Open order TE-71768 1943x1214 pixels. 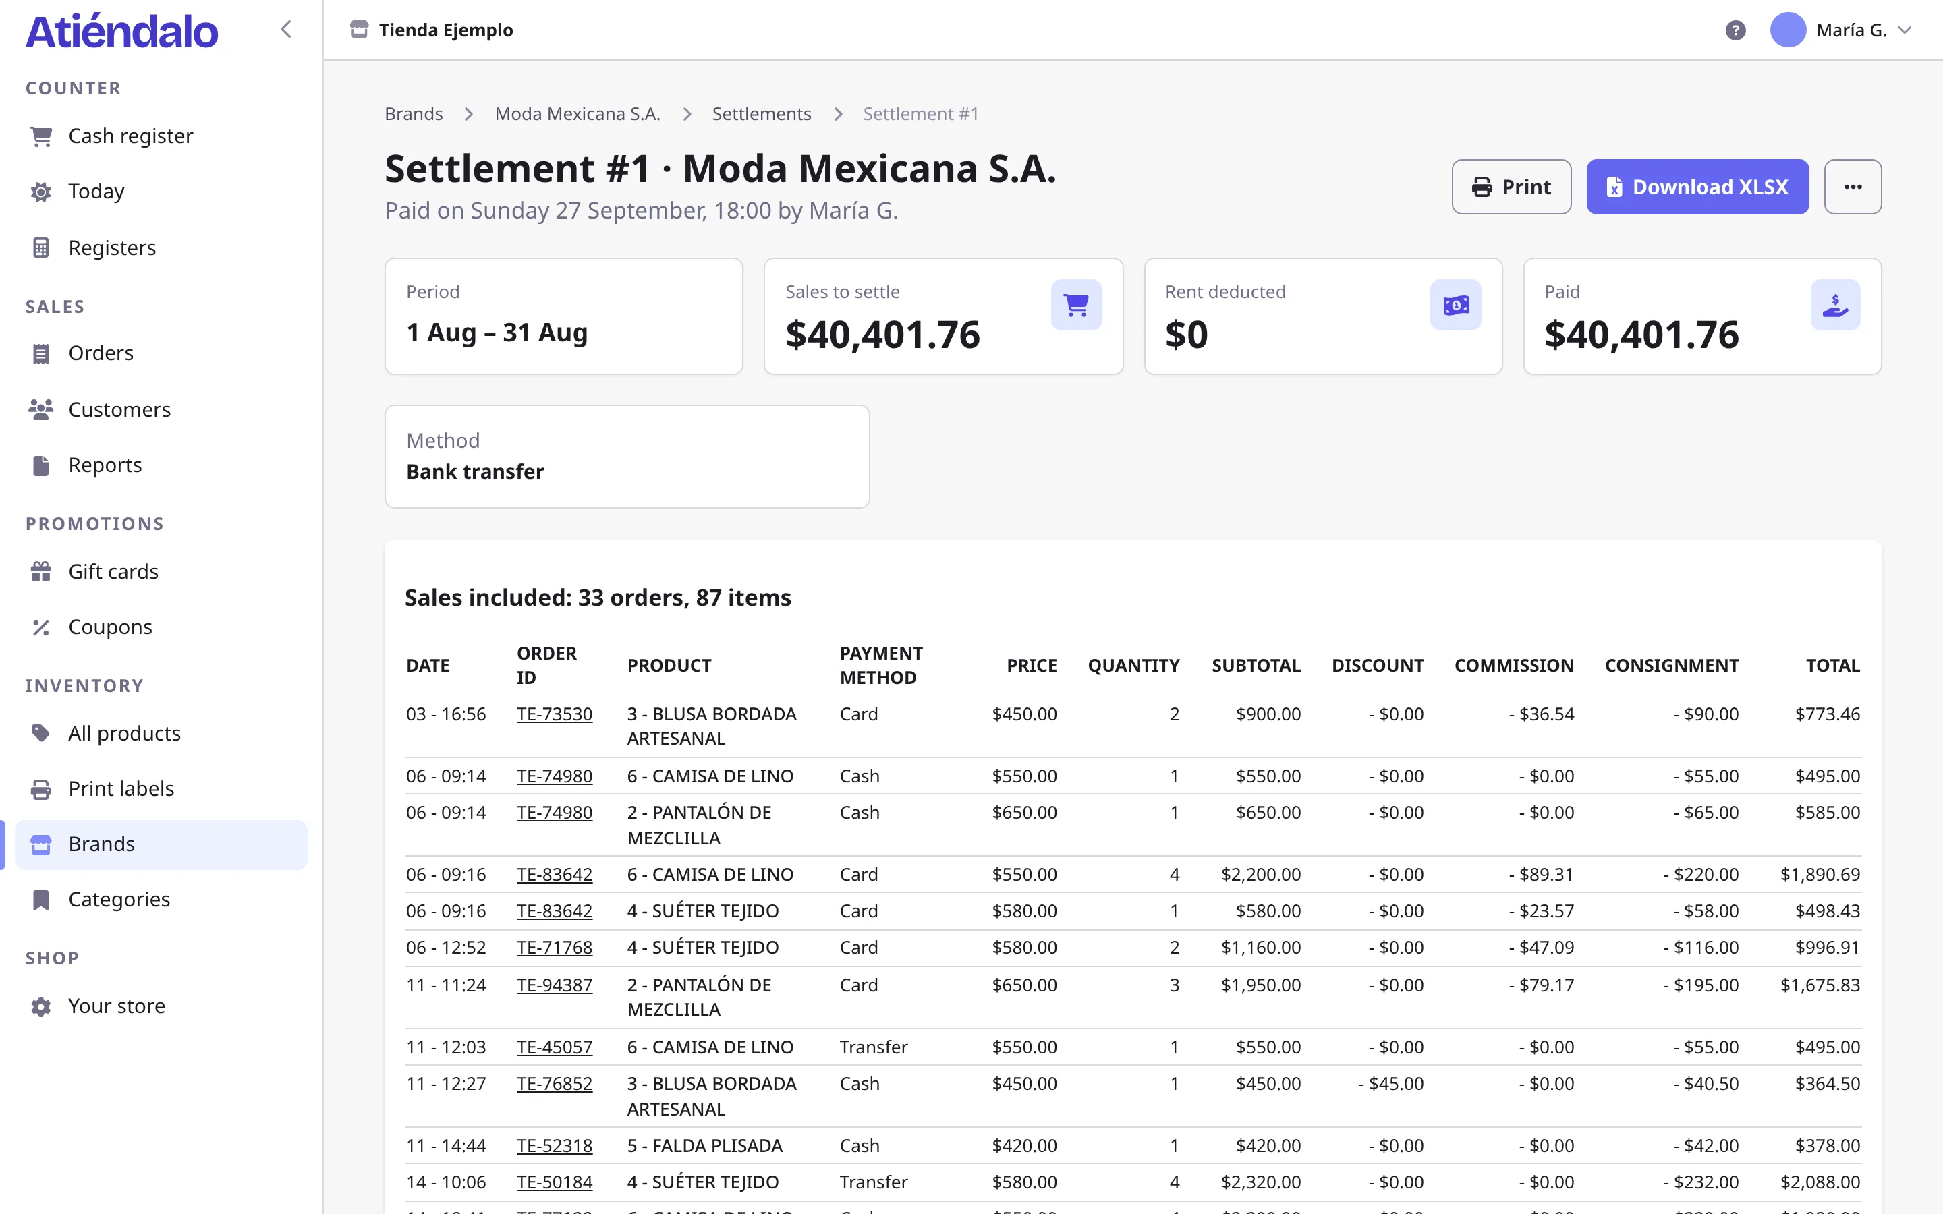pos(554,948)
